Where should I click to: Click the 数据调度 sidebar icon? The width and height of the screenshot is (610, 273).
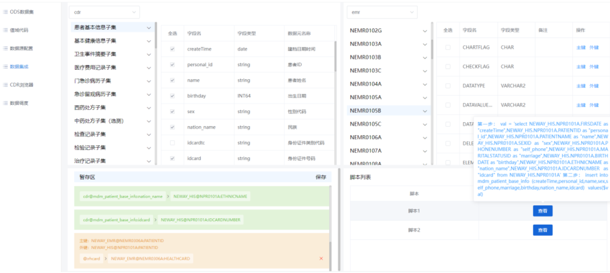pyautogui.click(x=5, y=103)
